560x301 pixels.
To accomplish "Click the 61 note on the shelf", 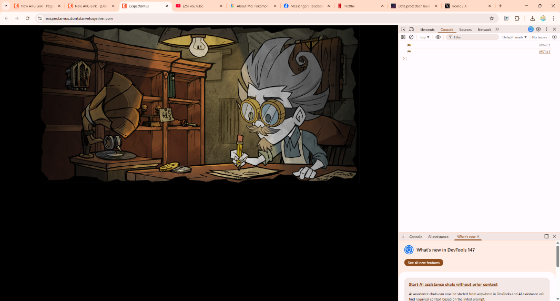I will tap(167, 115).
